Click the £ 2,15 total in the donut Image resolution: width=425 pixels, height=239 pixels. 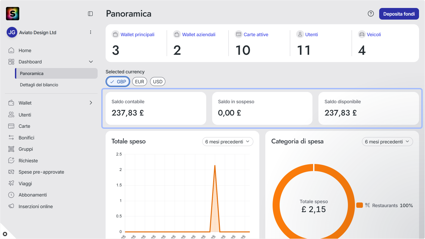(314, 209)
